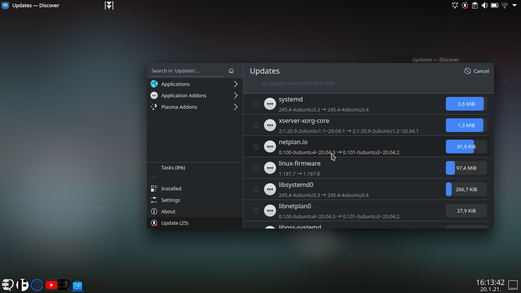521x293 pixels.
Task: Click the netplan.io package name
Action: (x=293, y=142)
